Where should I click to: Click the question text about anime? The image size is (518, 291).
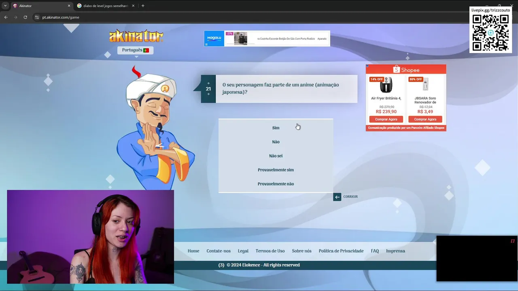click(x=281, y=88)
